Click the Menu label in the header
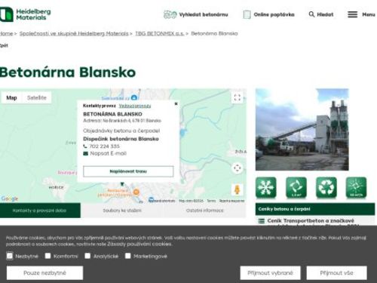This screenshot has width=377, height=283. coord(369,14)
